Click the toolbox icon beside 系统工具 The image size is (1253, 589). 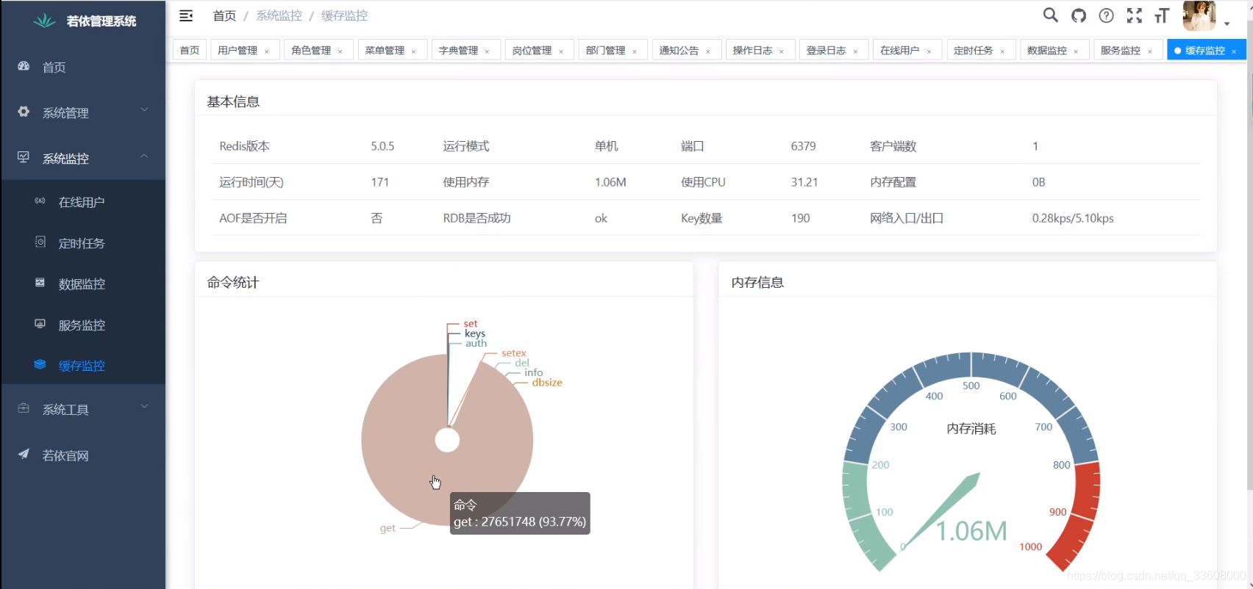[24, 408]
